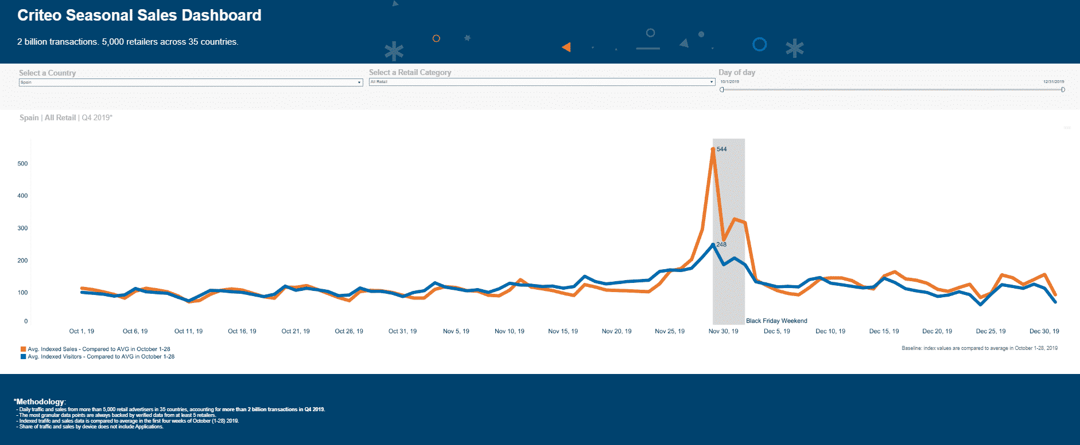Click the '12/31/2019' slider end date

[x=1054, y=82]
